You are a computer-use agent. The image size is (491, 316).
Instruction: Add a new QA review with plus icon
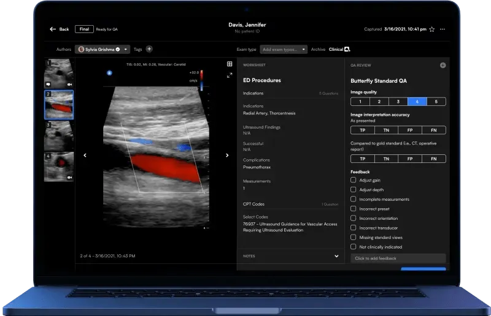[443, 65]
